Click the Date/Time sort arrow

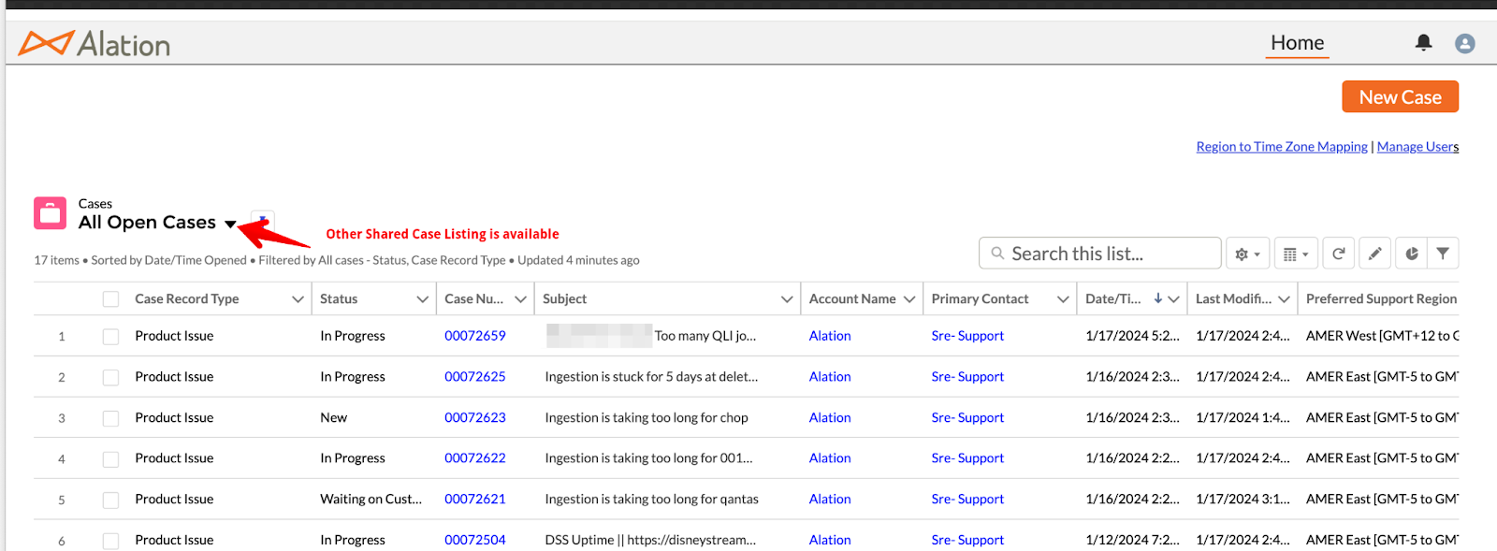1158,298
